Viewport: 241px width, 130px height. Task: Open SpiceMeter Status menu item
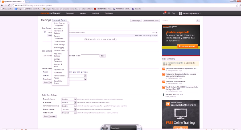coord(58,82)
